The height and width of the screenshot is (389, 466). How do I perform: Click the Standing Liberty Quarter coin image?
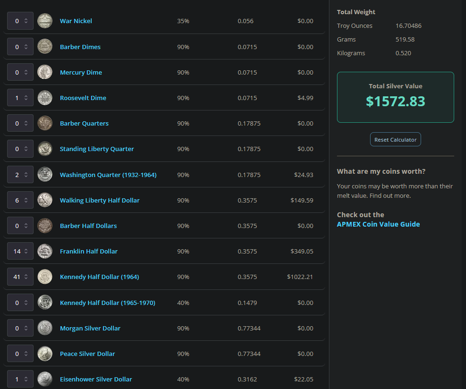click(x=45, y=149)
